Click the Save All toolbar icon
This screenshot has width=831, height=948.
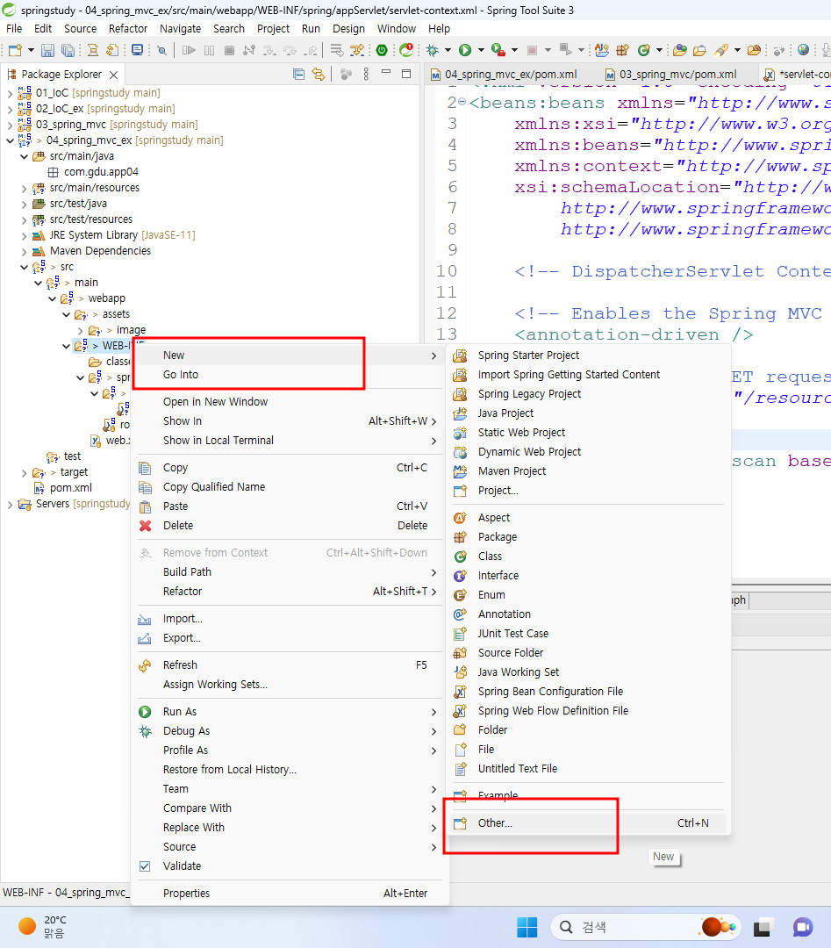click(x=68, y=50)
